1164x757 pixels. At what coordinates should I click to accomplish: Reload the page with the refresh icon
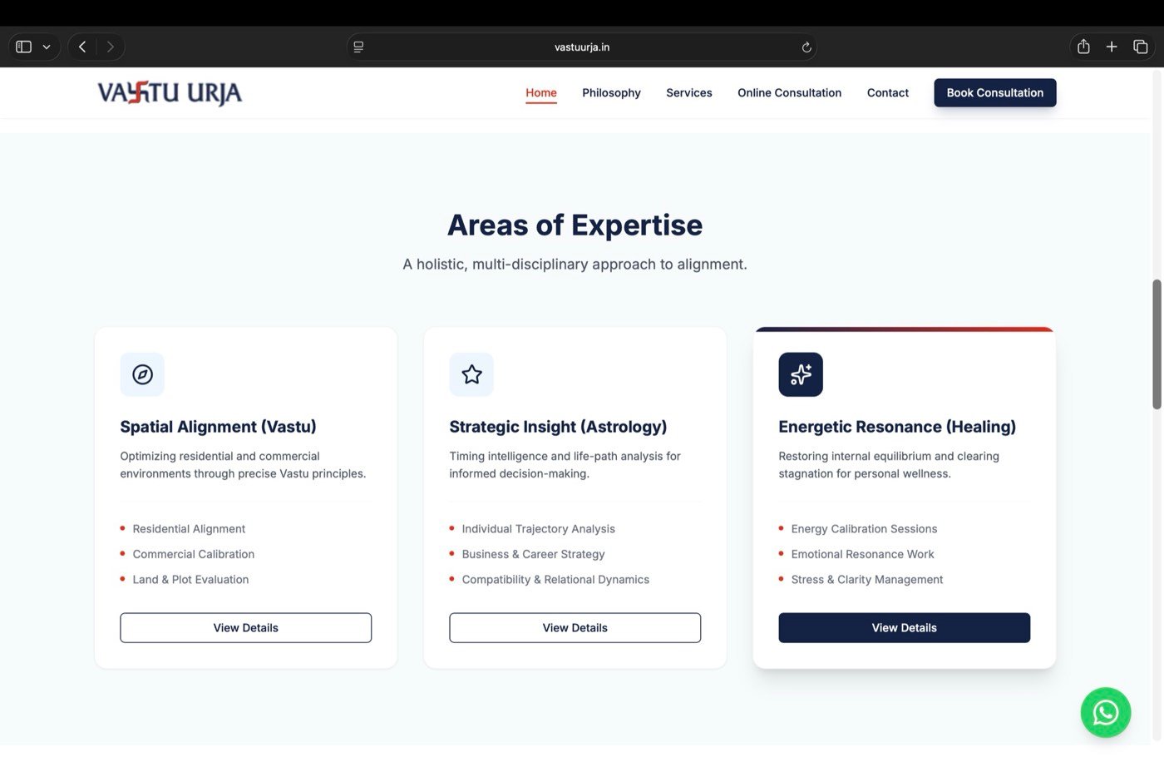[x=806, y=47]
